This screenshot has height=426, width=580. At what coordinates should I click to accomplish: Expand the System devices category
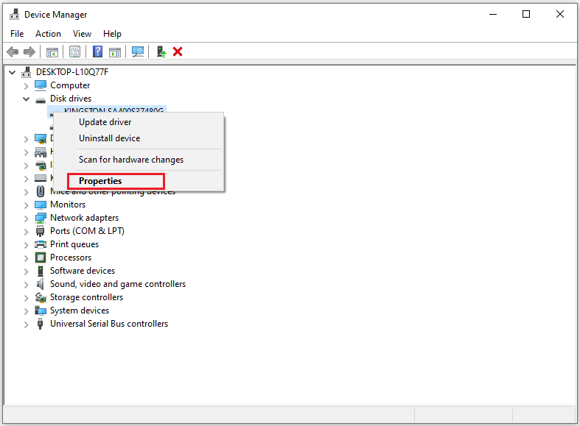[x=26, y=311]
